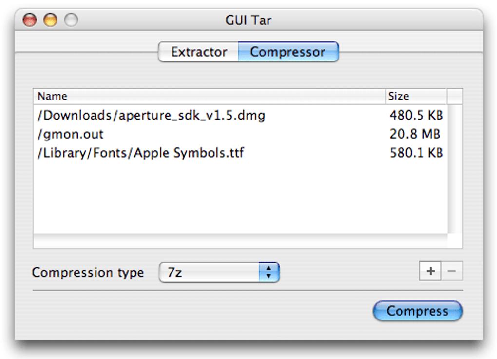
Task: Close the GUI Tar window
Action: coord(29,20)
